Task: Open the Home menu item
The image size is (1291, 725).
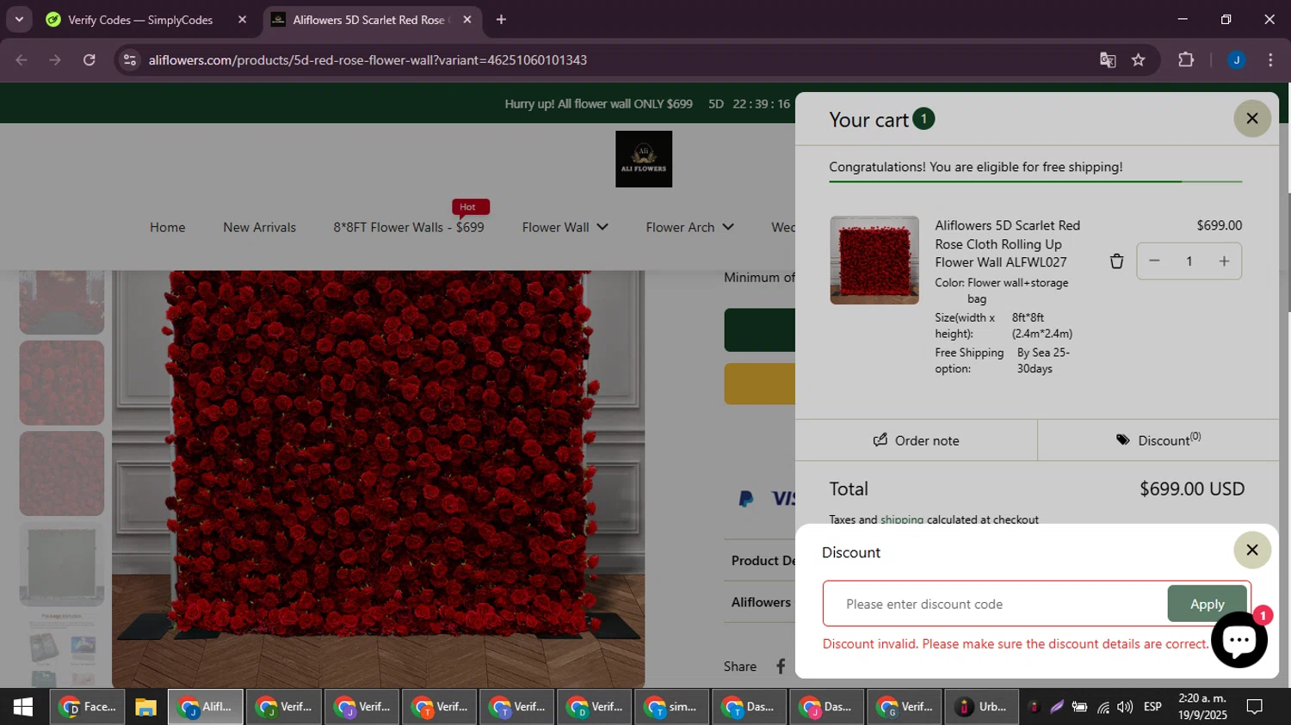Action: point(167,227)
